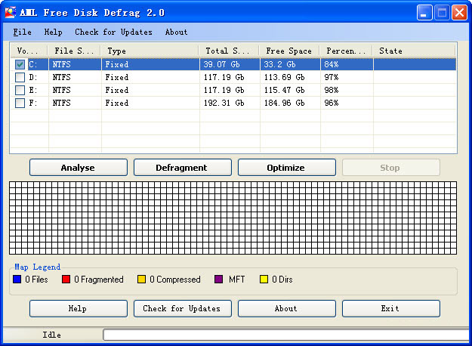The width and height of the screenshot is (472, 346).
Task: Sort by Free Space column header
Action: (288, 51)
